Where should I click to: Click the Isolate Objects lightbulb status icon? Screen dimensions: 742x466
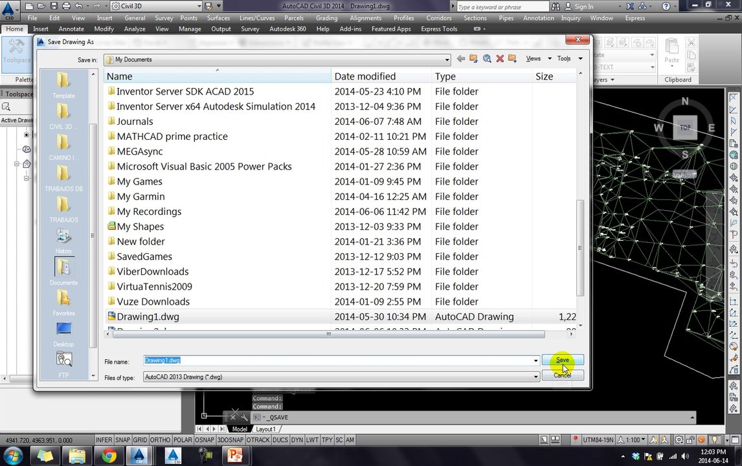715,439
